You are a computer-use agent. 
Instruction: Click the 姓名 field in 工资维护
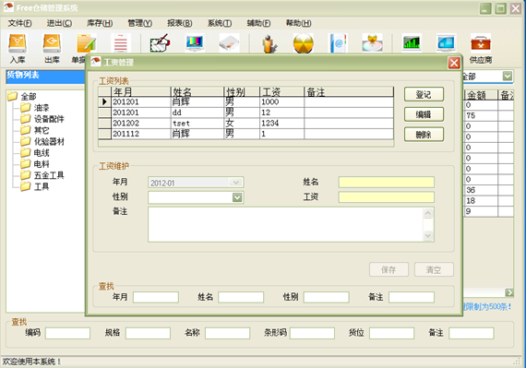387,182
